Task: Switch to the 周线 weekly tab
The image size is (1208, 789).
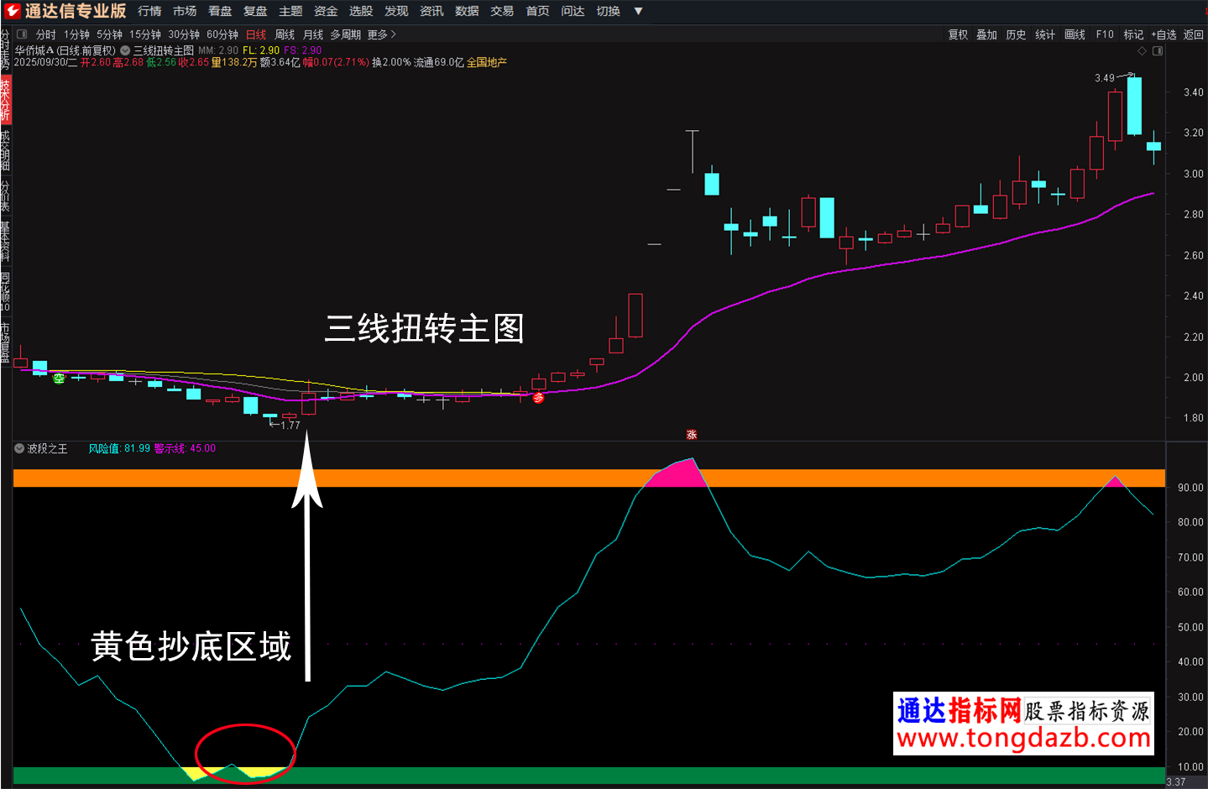Action: (x=285, y=34)
